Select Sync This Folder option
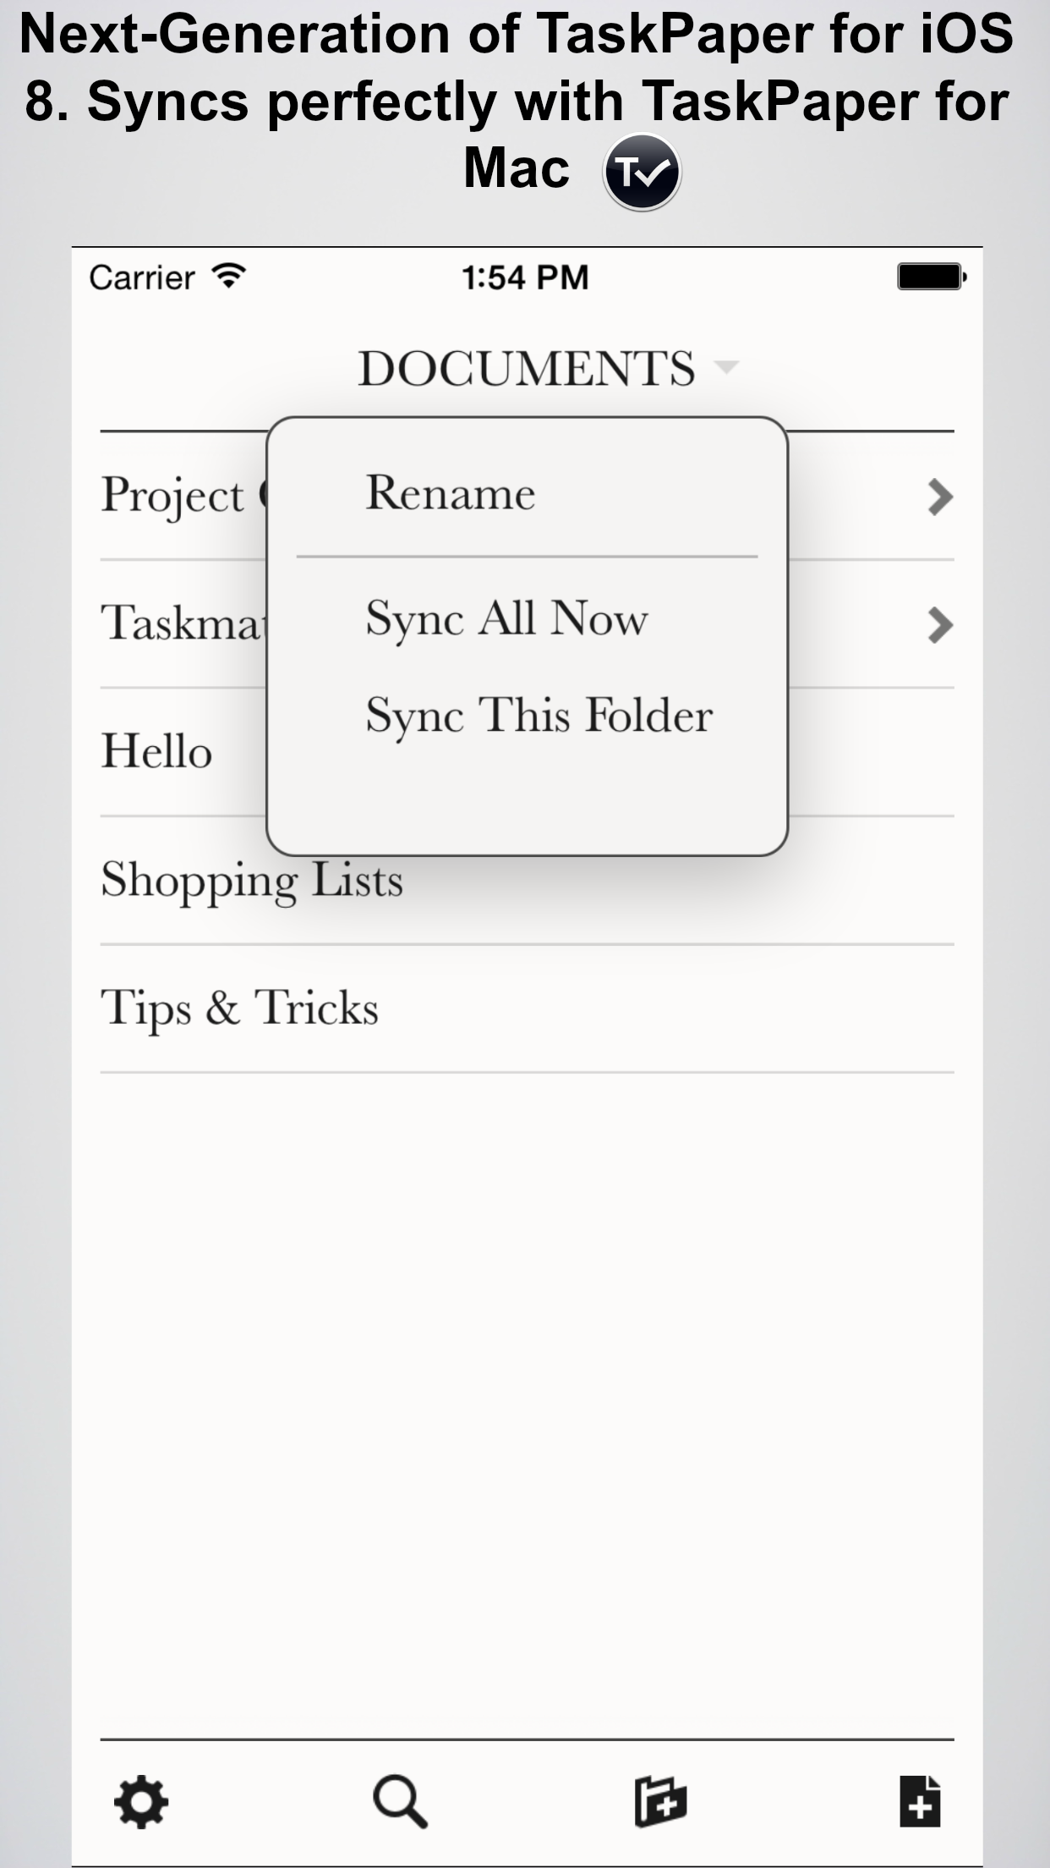This screenshot has height=1868, width=1050. pos(539,717)
